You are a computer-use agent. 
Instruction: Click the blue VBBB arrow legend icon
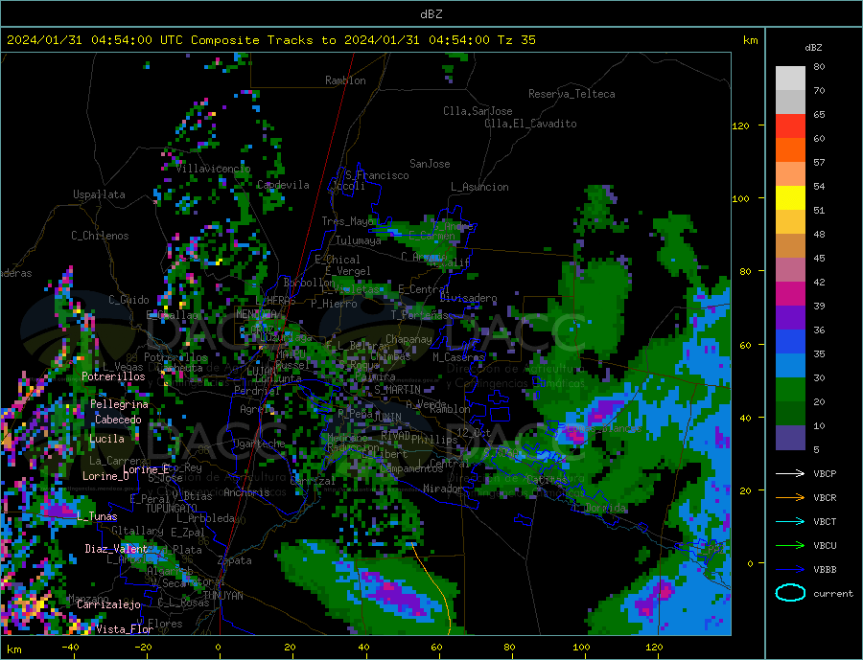(x=790, y=569)
